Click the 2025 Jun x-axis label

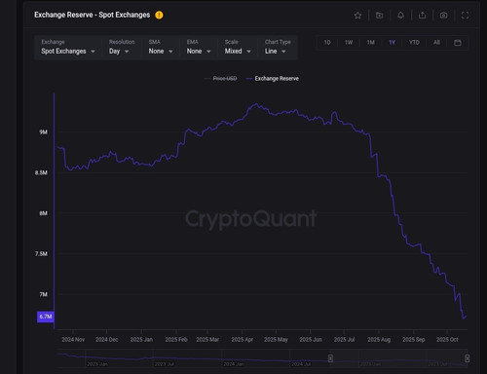[311, 340]
